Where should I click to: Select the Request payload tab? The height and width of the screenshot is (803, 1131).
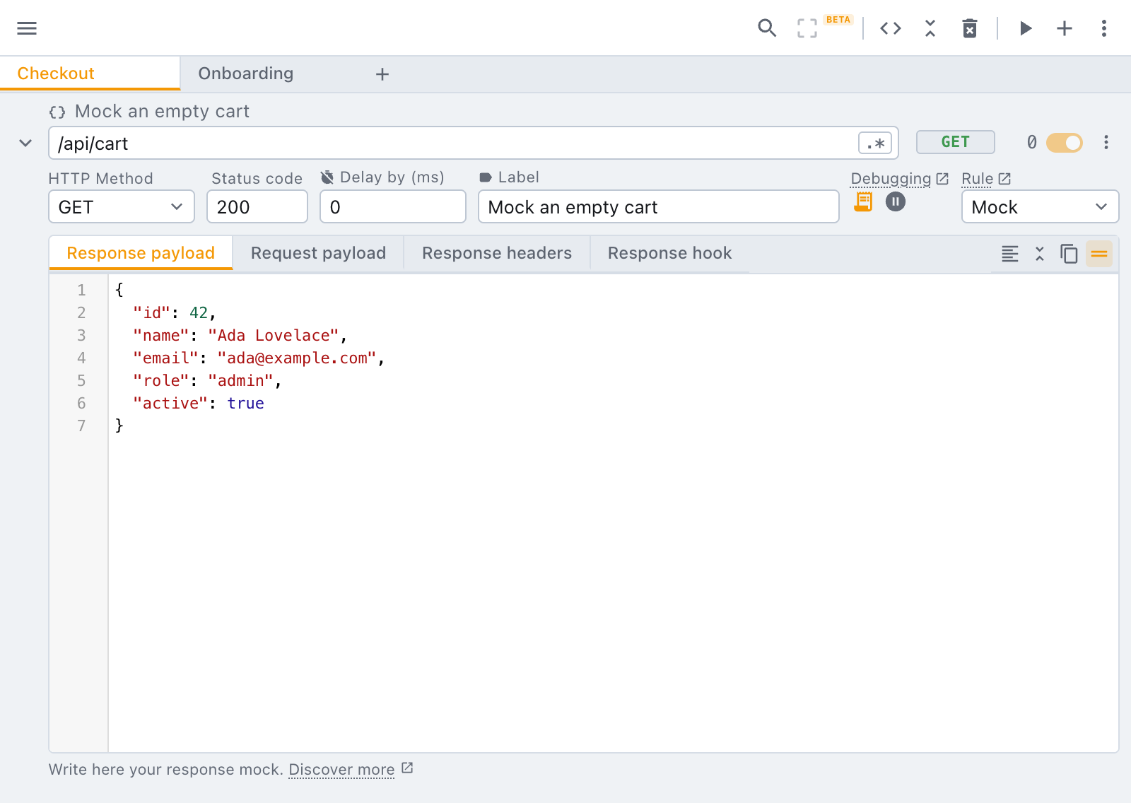[318, 253]
